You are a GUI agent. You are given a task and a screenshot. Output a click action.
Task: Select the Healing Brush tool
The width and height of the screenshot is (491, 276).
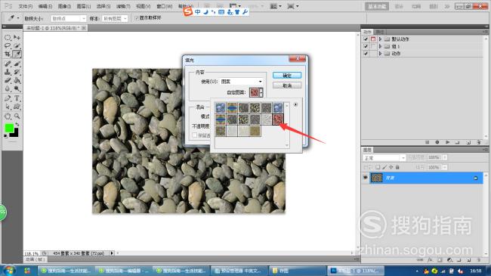(x=8, y=64)
